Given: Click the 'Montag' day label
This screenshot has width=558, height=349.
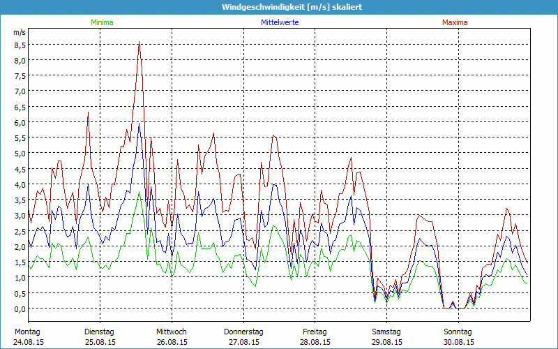Looking at the screenshot, I should pyautogui.click(x=27, y=332).
